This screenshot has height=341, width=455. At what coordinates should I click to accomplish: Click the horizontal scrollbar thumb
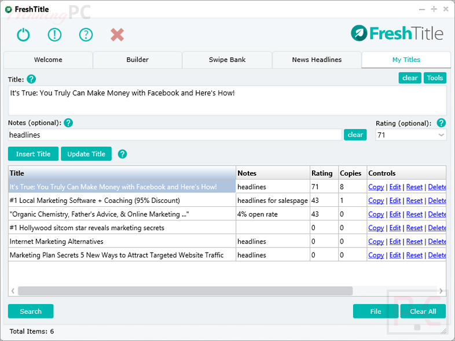click(185, 291)
